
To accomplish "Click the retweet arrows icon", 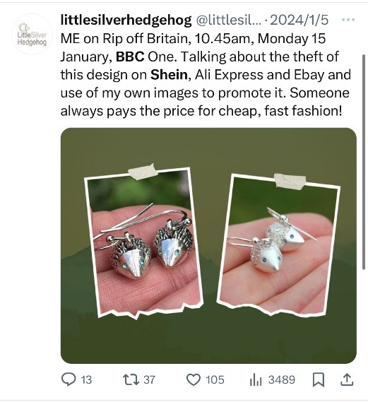I will pos(131,379).
